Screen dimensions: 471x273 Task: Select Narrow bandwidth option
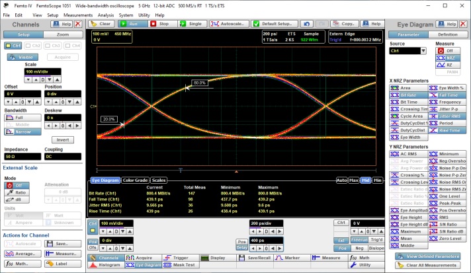point(23,132)
